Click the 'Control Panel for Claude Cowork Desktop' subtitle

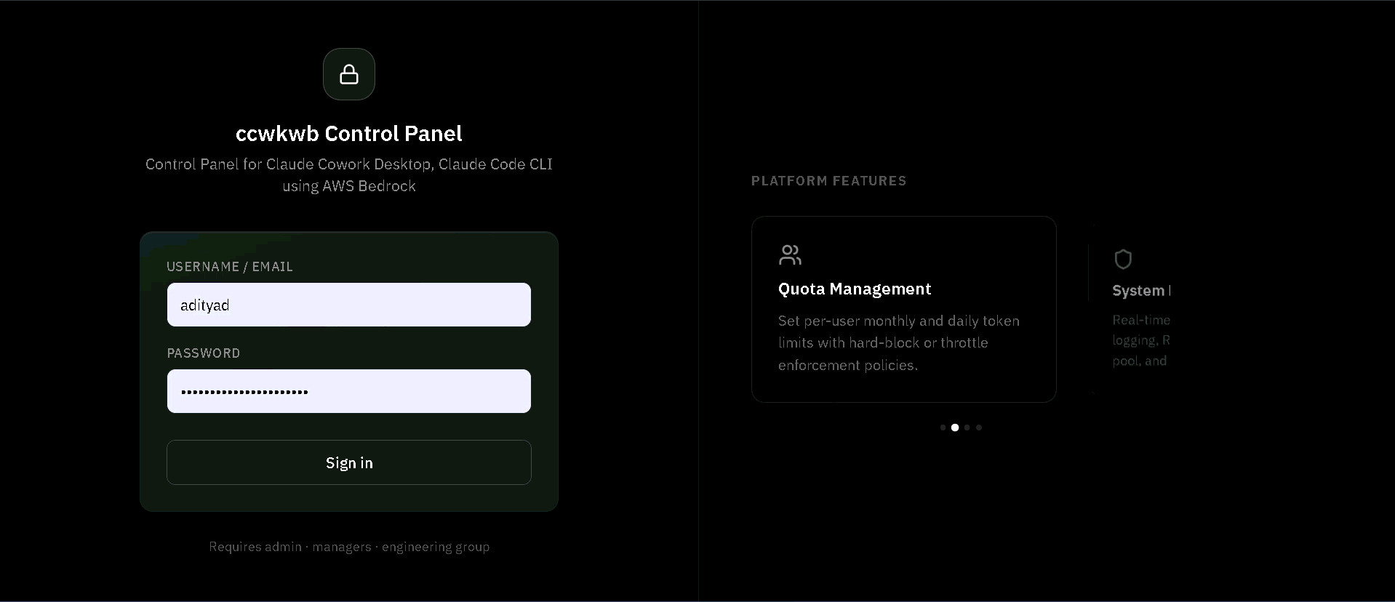pos(349,174)
